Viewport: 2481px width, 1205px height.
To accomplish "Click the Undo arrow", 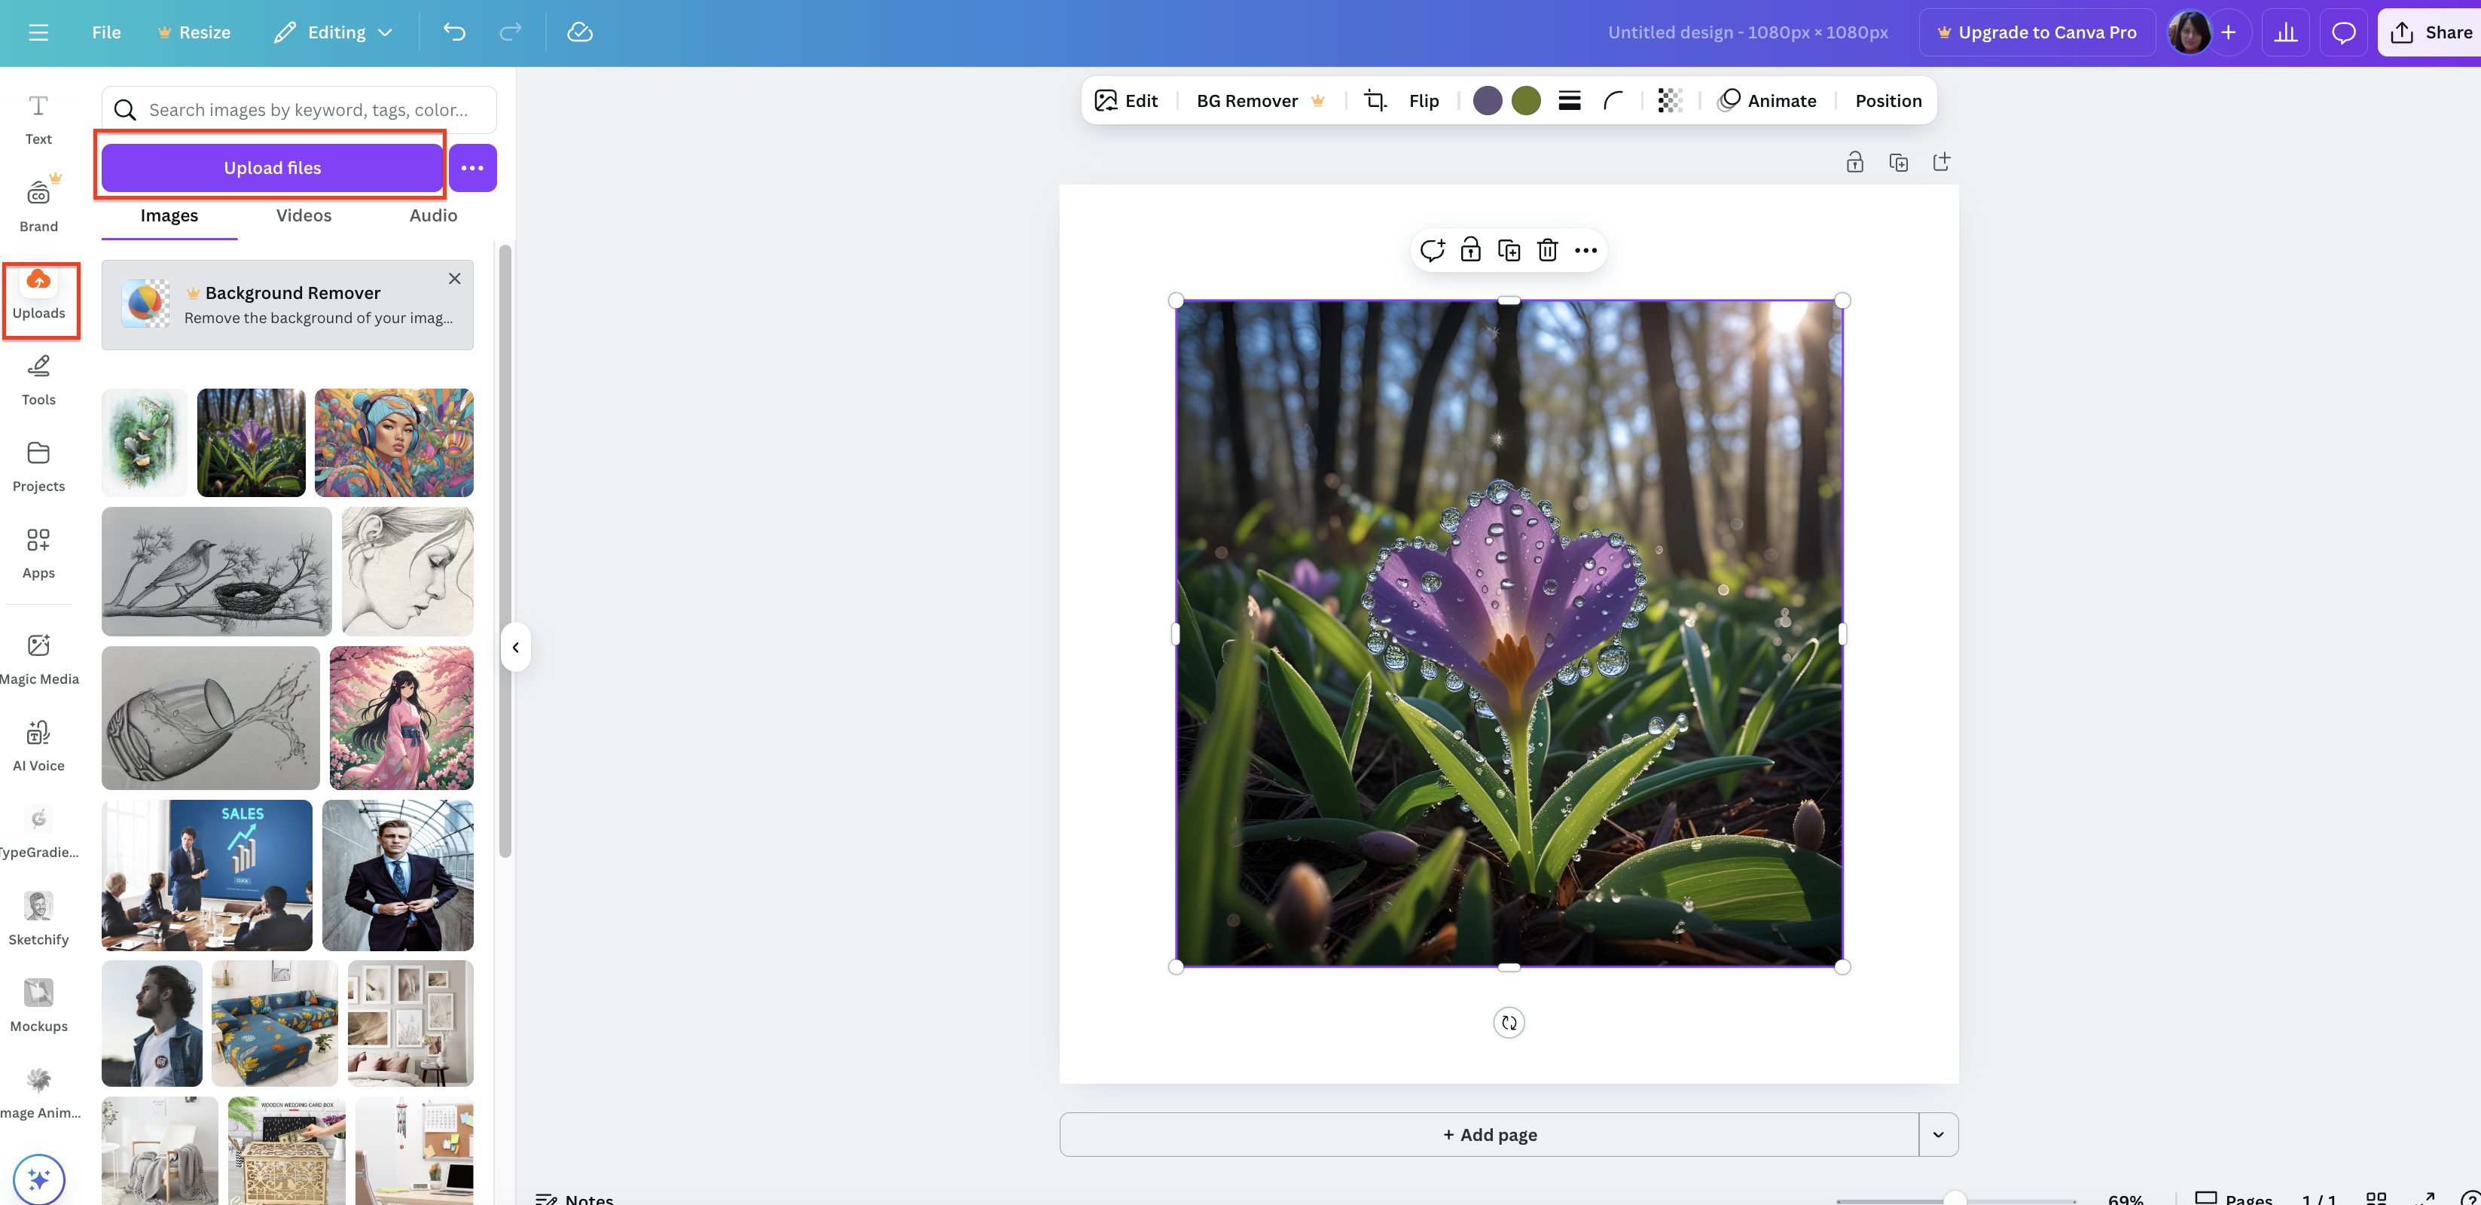I will pos(455,32).
